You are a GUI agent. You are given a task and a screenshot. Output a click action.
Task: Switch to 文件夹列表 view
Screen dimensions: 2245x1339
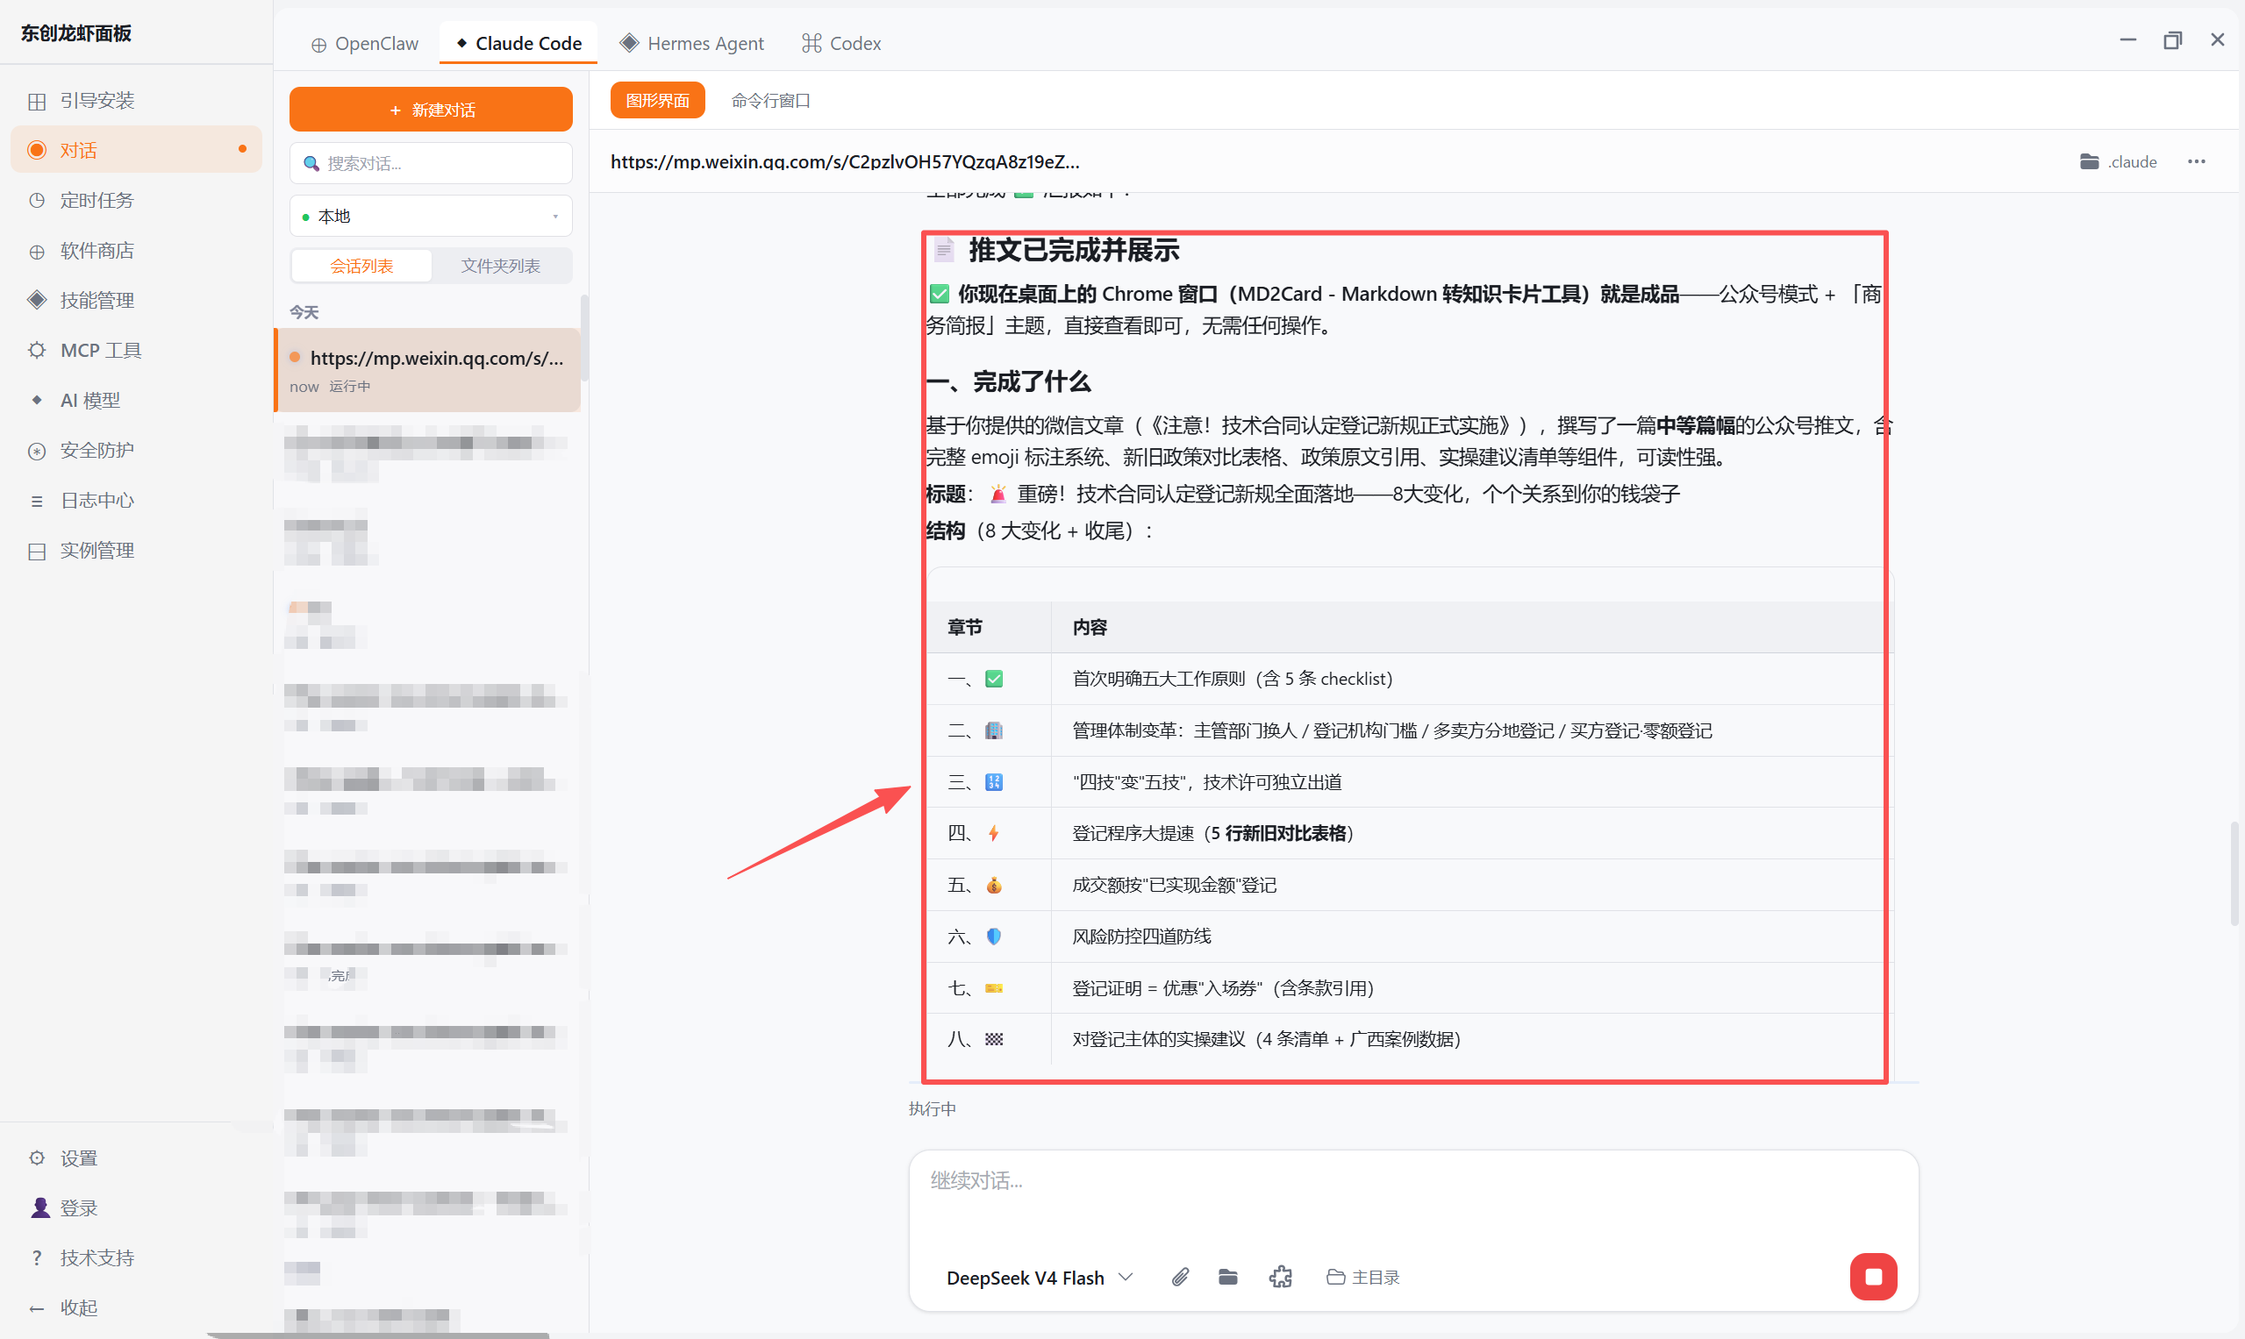(x=500, y=266)
